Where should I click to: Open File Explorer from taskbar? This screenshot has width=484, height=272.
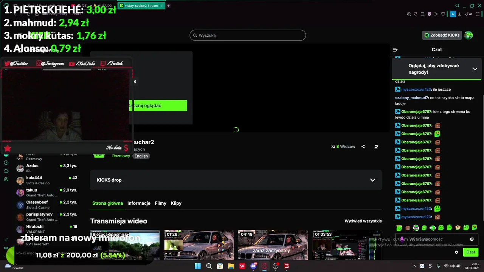click(x=231, y=266)
